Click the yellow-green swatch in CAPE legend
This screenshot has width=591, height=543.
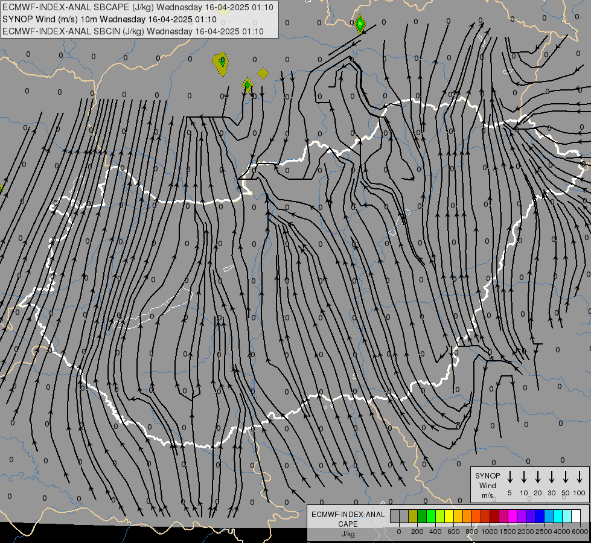(x=440, y=516)
